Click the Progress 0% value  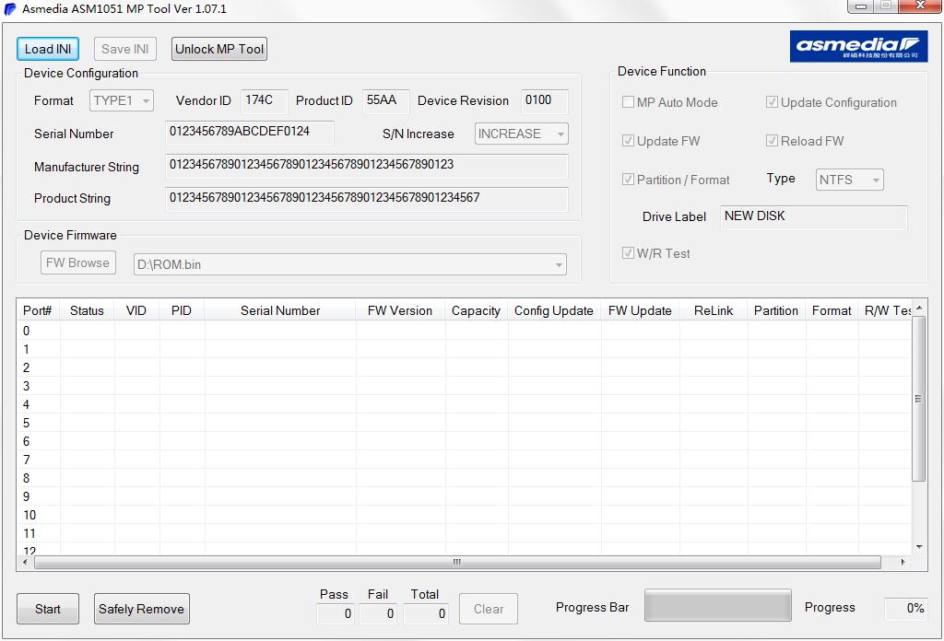tap(905, 609)
